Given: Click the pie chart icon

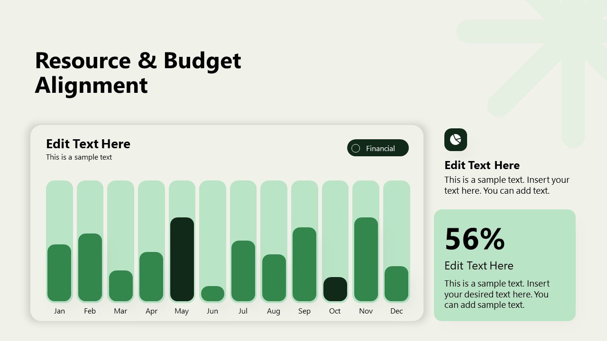Looking at the screenshot, I should point(455,140).
